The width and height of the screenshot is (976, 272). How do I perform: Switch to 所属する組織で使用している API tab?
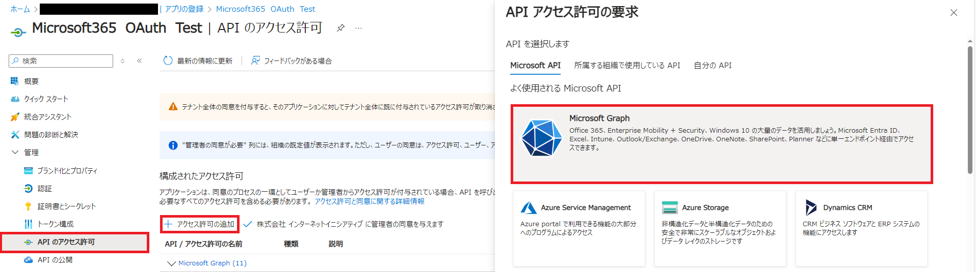click(627, 66)
